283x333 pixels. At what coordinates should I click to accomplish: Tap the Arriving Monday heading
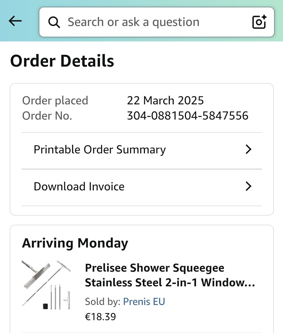coord(75,243)
